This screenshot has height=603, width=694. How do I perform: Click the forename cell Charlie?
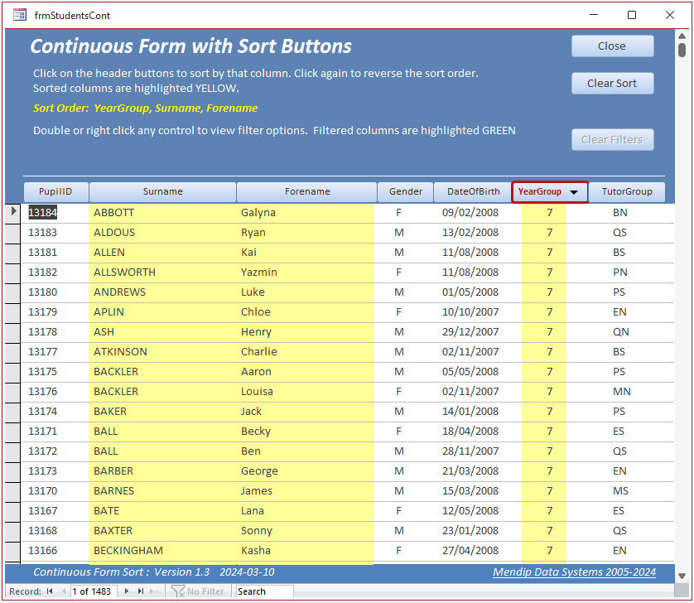(x=306, y=352)
